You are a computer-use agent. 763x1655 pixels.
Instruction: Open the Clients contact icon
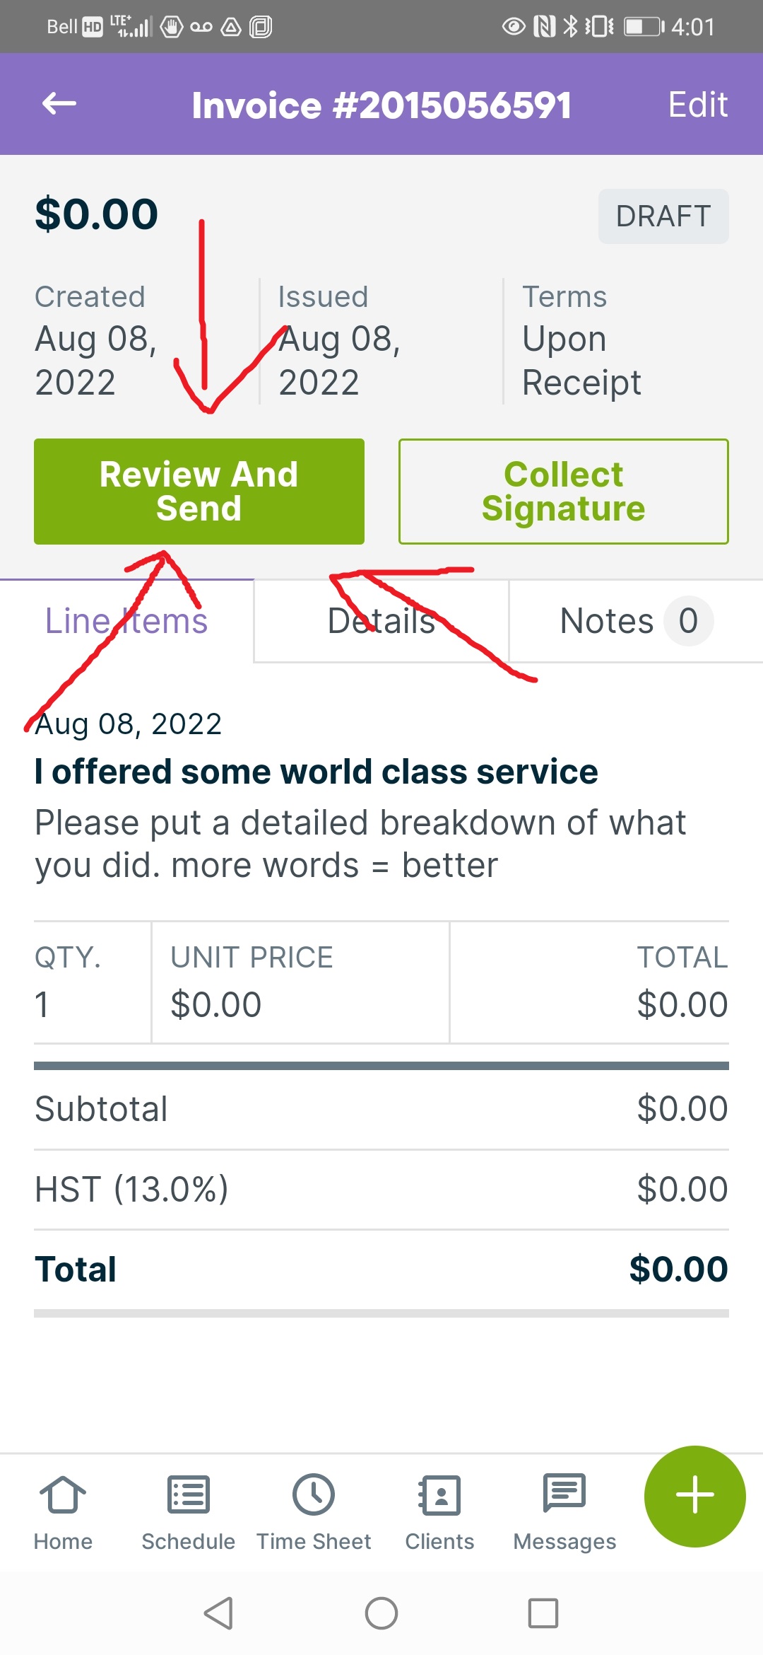[x=439, y=1510]
